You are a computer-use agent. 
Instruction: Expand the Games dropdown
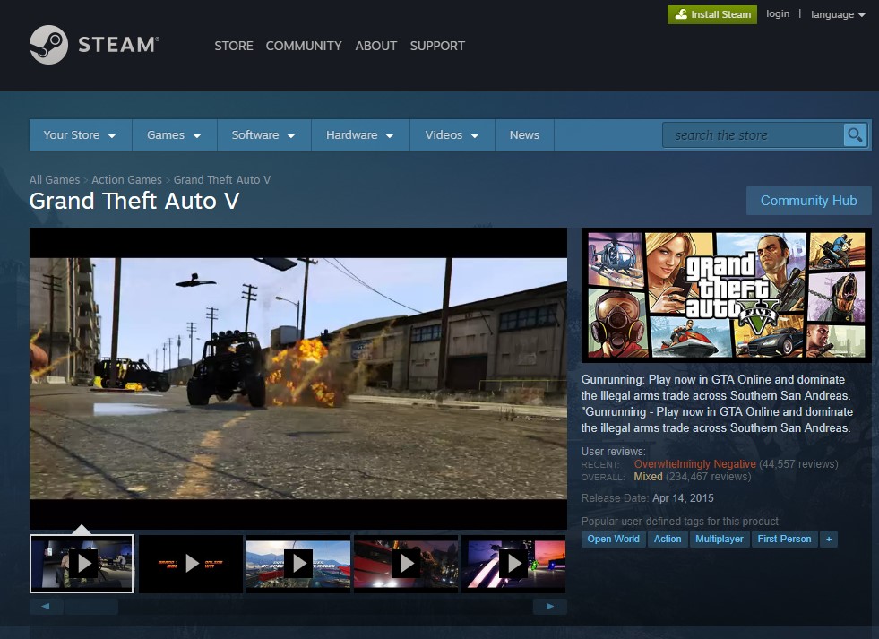click(174, 135)
